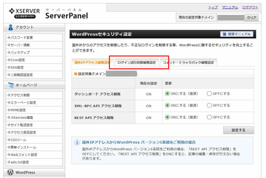266x178 pixels.
Task: Open アクセス拒否設定 in sidebar
Action: [x=34, y=132]
